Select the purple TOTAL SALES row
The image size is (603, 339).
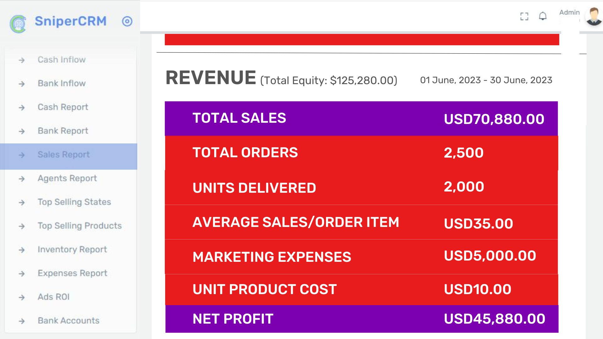[361, 119]
